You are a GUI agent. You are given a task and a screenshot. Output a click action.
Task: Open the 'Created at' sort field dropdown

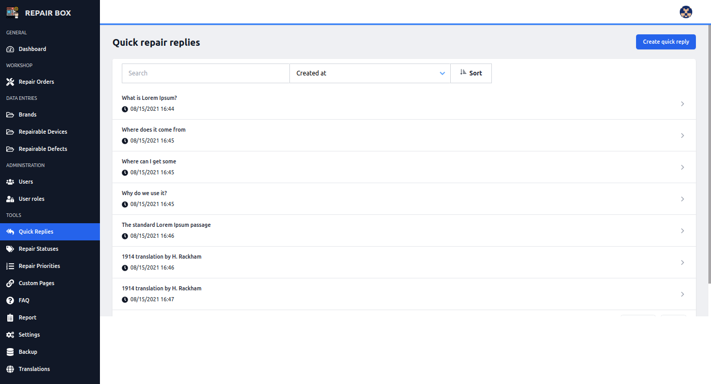(370, 73)
